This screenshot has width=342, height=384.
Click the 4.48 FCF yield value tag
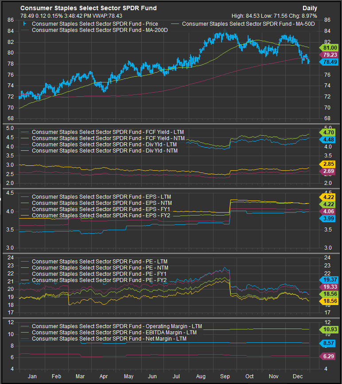pyautogui.click(x=327, y=140)
